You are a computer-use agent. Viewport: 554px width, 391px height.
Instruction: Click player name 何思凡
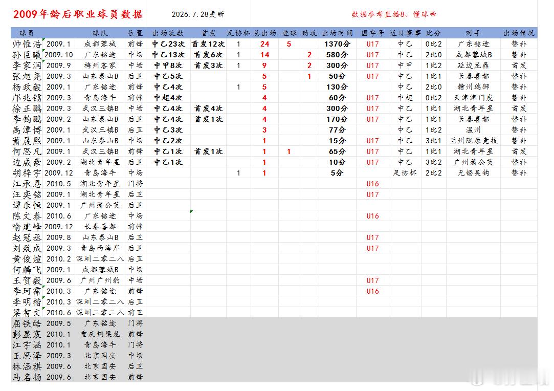(x=27, y=151)
